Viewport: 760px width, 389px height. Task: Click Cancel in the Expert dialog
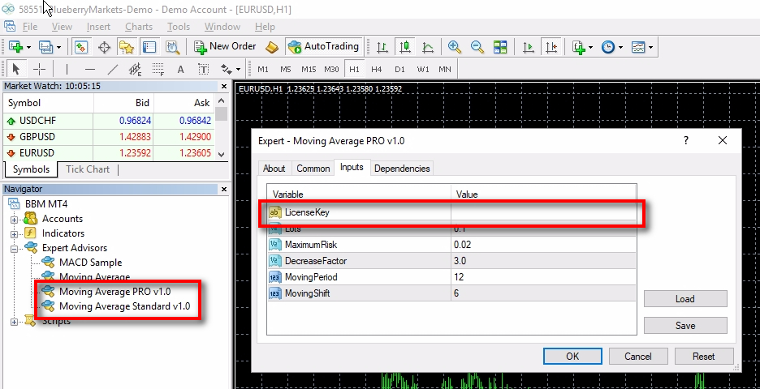coord(638,356)
